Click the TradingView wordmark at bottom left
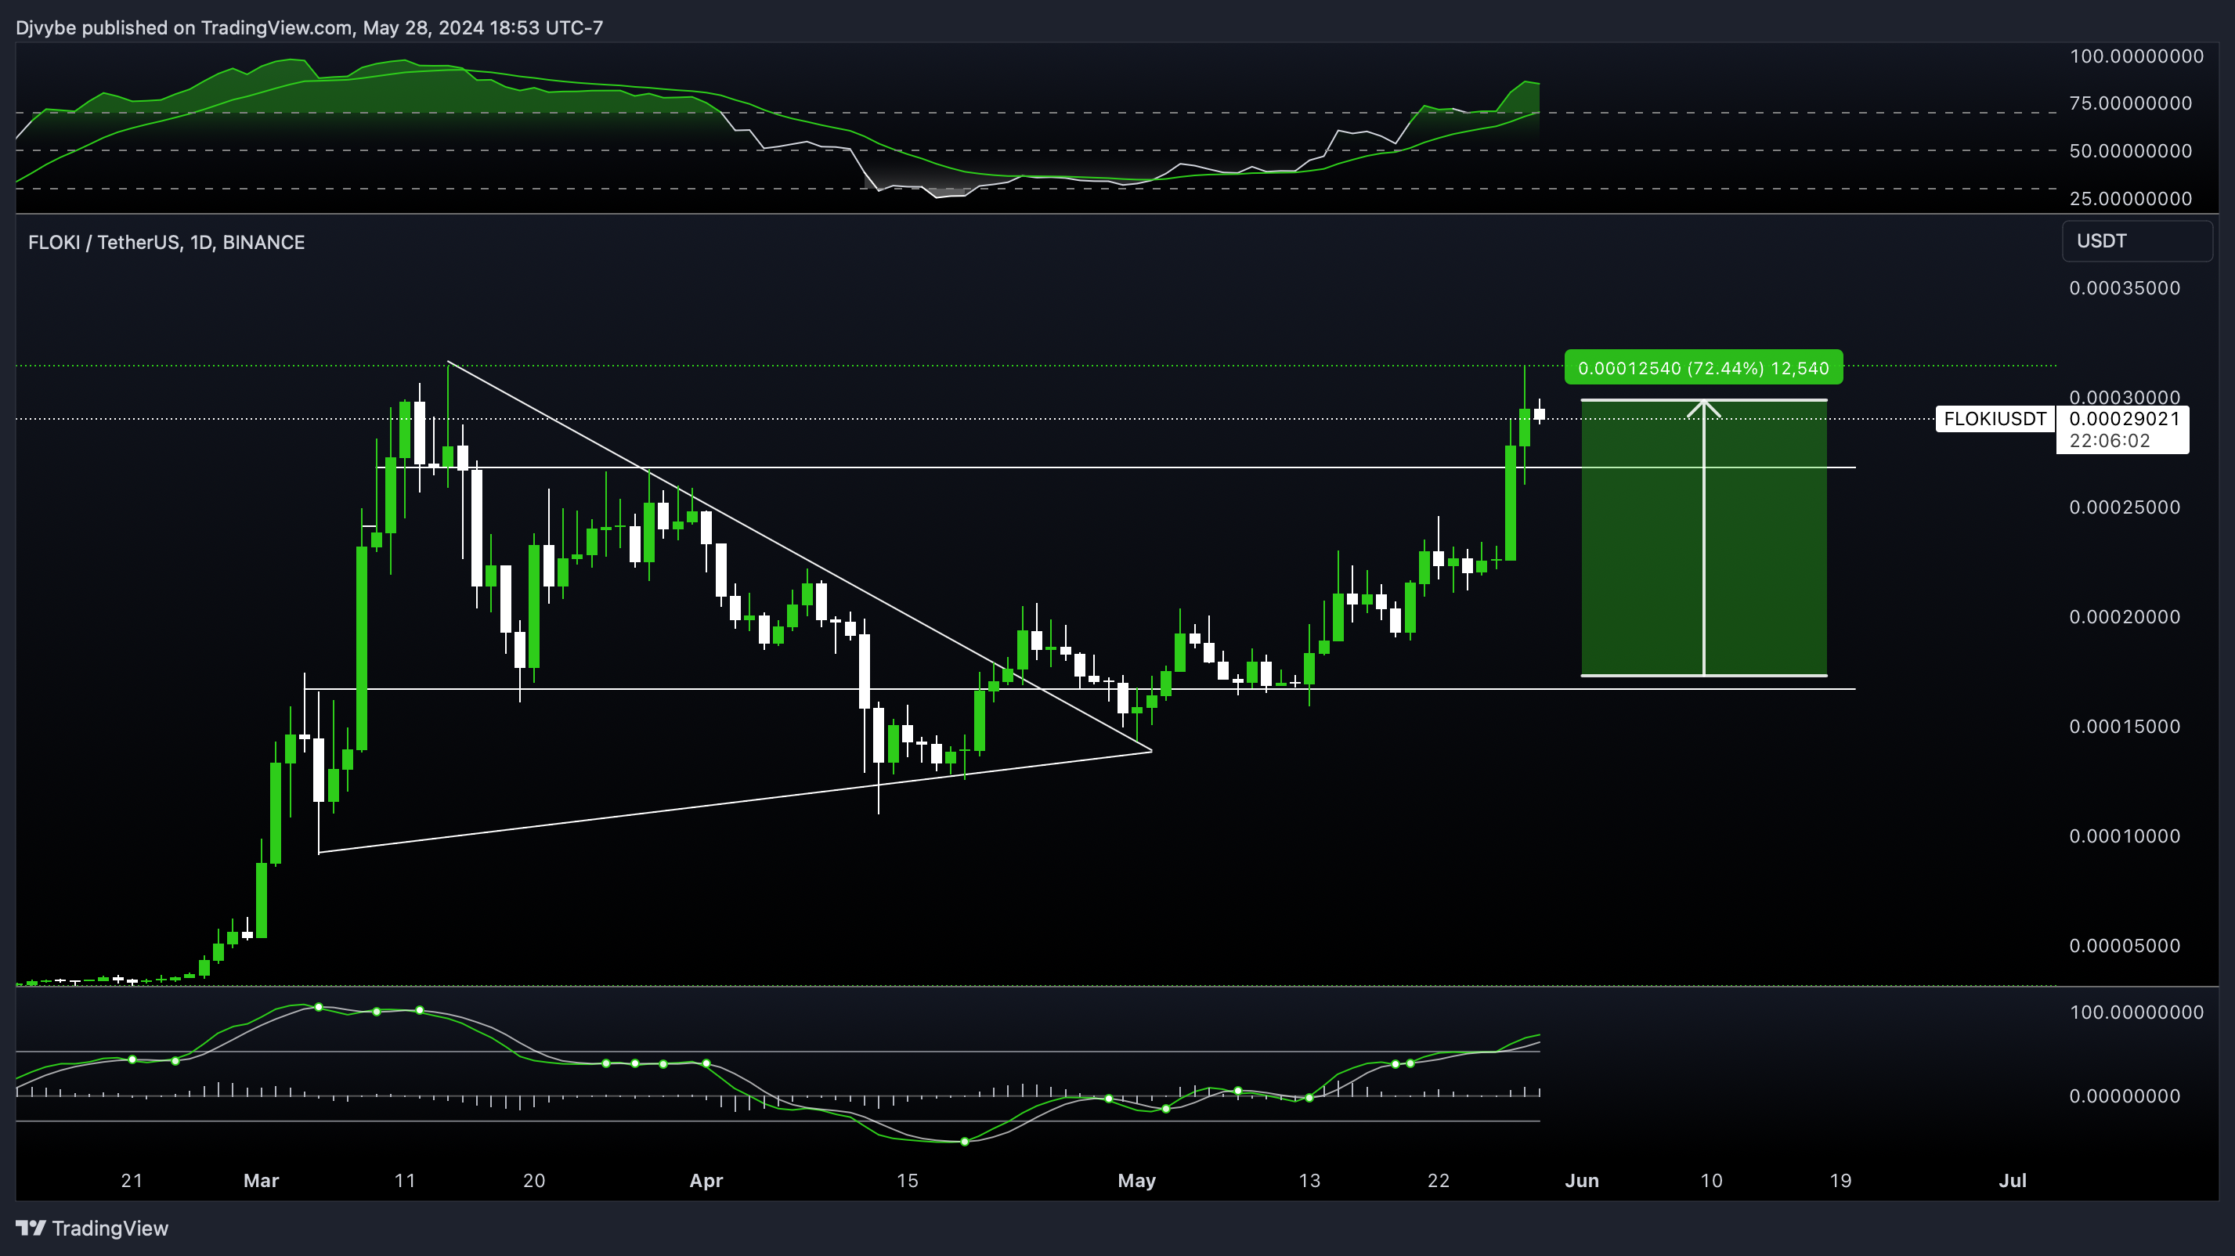 pos(110,1229)
